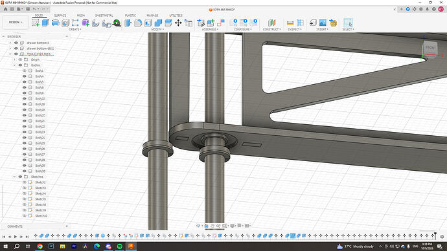This screenshot has width=447, height=251.
Task: Open Spotify from the taskbar
Action: tap(120, 246)
